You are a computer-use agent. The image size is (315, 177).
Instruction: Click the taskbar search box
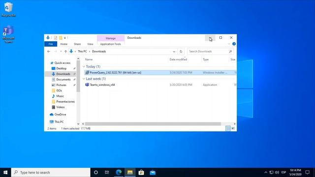coord(51,173)
